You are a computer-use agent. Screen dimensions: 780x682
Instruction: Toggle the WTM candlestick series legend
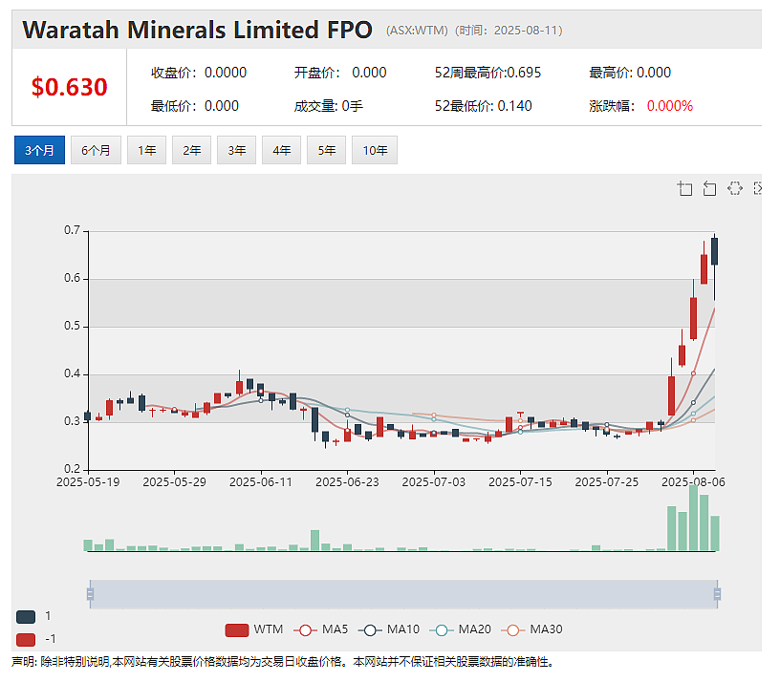click(x=253, y=629)
